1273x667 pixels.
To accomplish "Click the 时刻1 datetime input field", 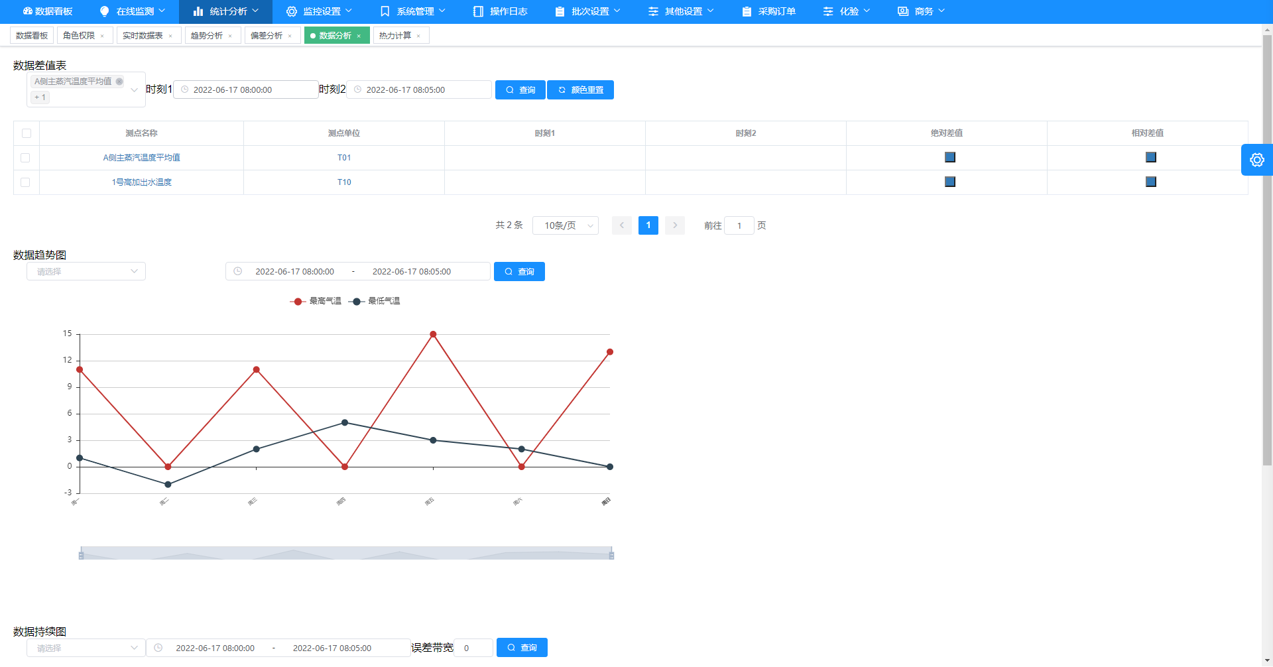I will point(245,90).
